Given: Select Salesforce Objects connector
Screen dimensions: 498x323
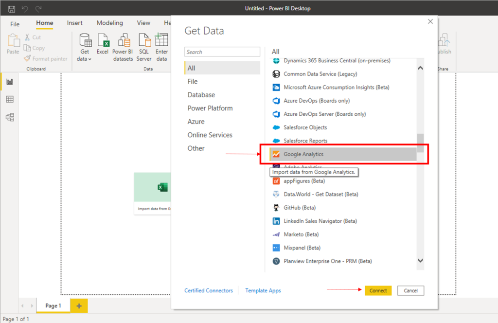Looking at the screenshot, I should [305, 127].
